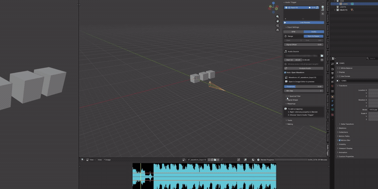This screenshot has width=378, height=189.
Task: Open the Object properties tab icon
Action: 332,96
